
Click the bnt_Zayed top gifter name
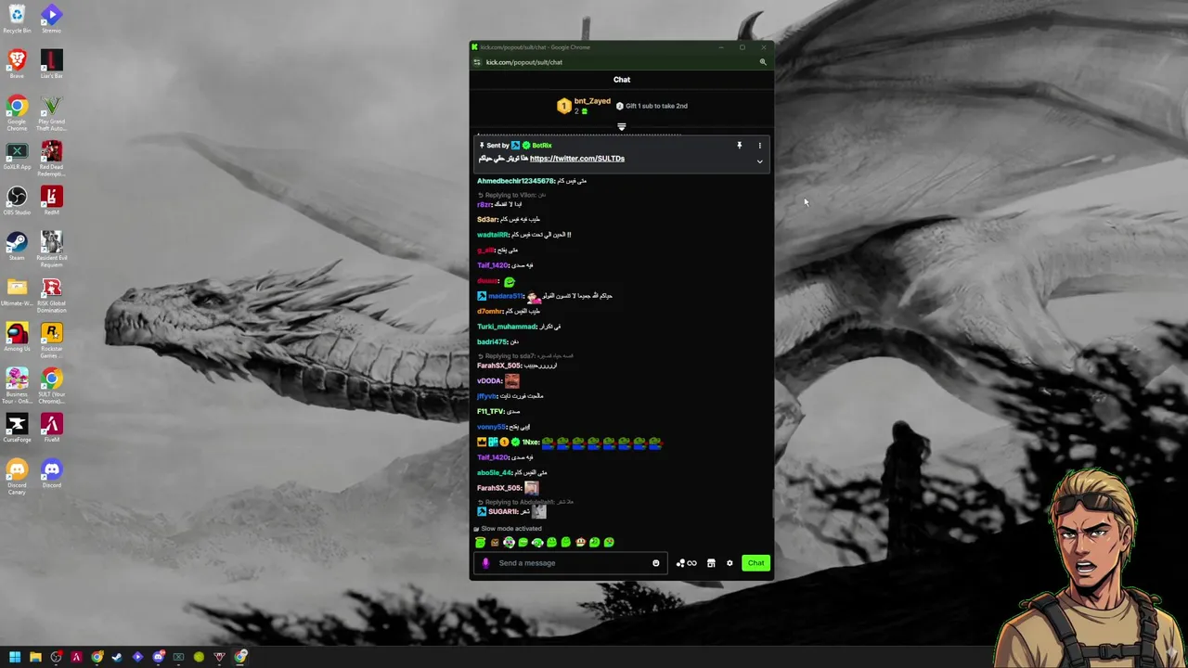(592, 101)
